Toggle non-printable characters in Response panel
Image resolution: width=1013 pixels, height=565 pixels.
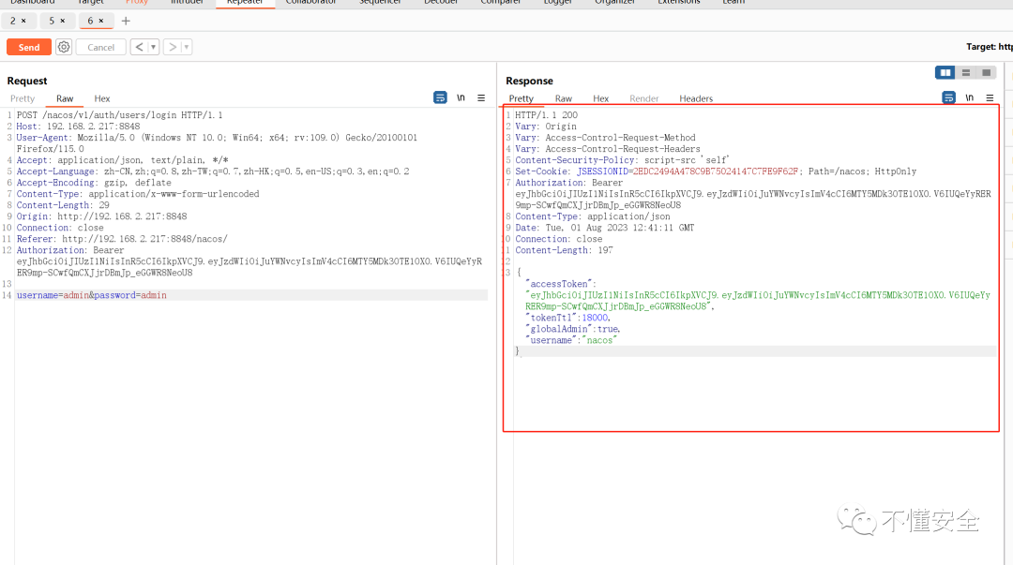click(x=969, y=97)
